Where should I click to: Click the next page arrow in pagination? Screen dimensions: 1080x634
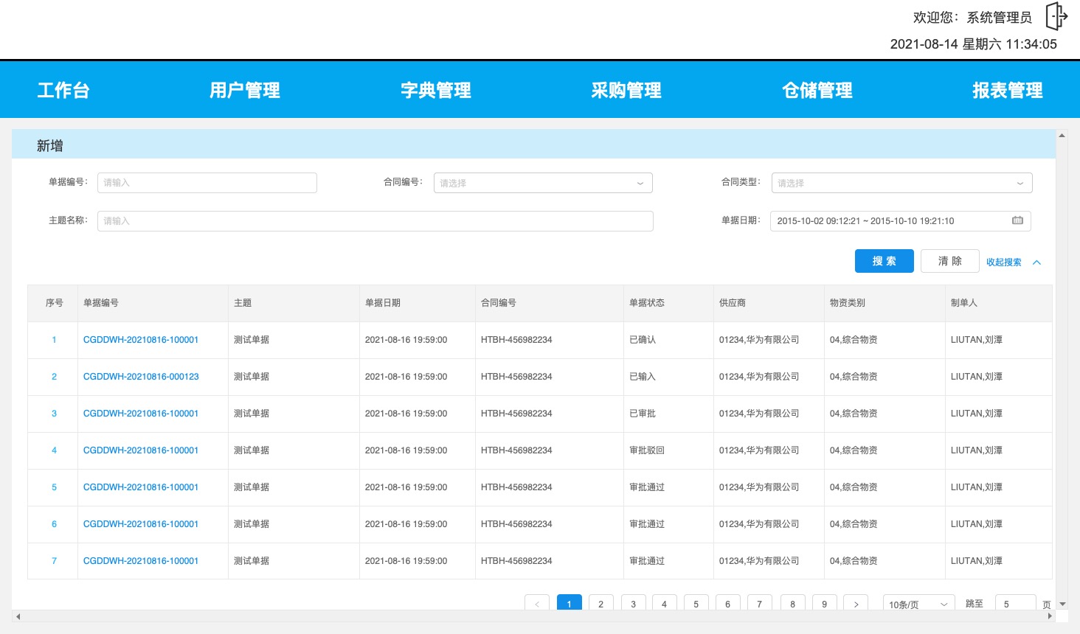point(855,604)
